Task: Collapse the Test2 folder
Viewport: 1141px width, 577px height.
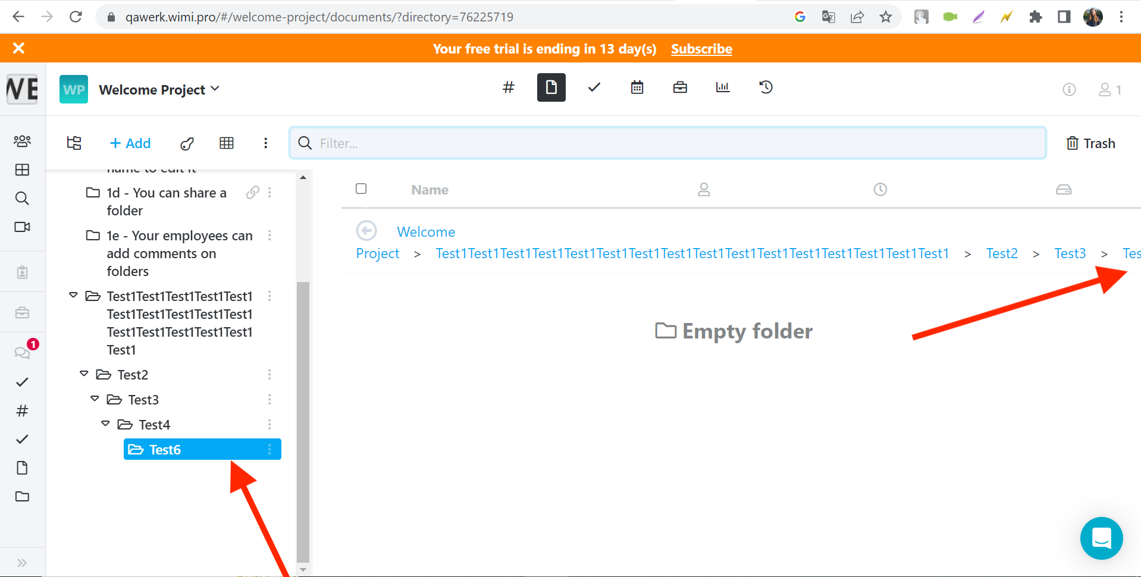Action: click(84, 374)
